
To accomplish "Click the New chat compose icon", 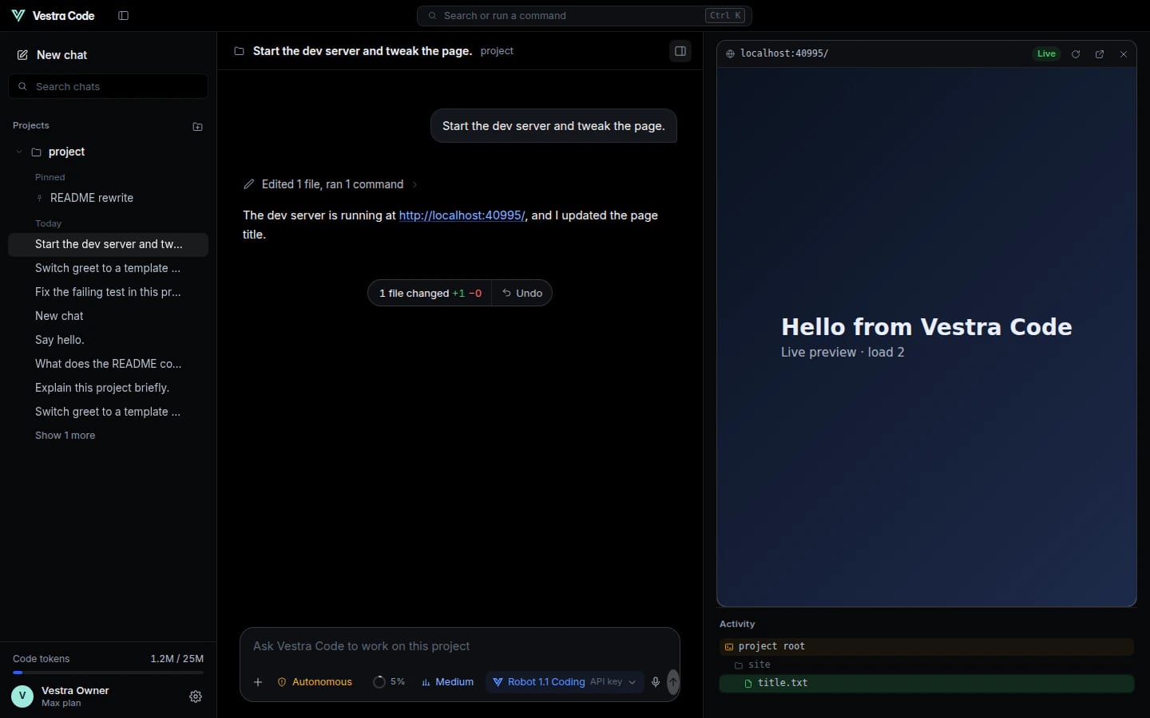I will tap(22, 55).
